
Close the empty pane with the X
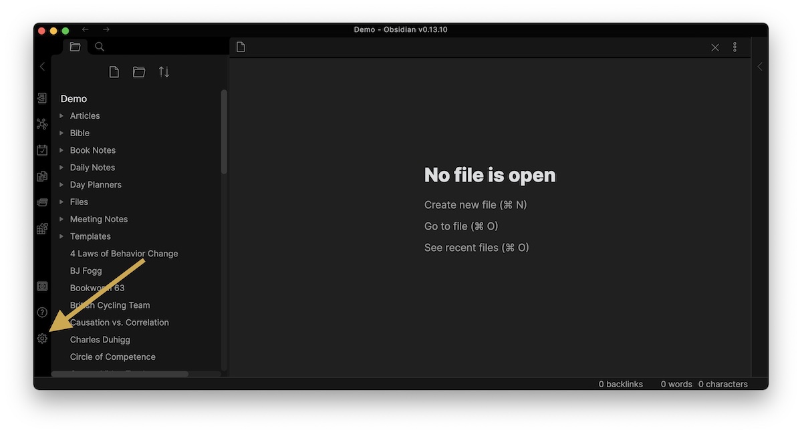[x=715, y=47]
